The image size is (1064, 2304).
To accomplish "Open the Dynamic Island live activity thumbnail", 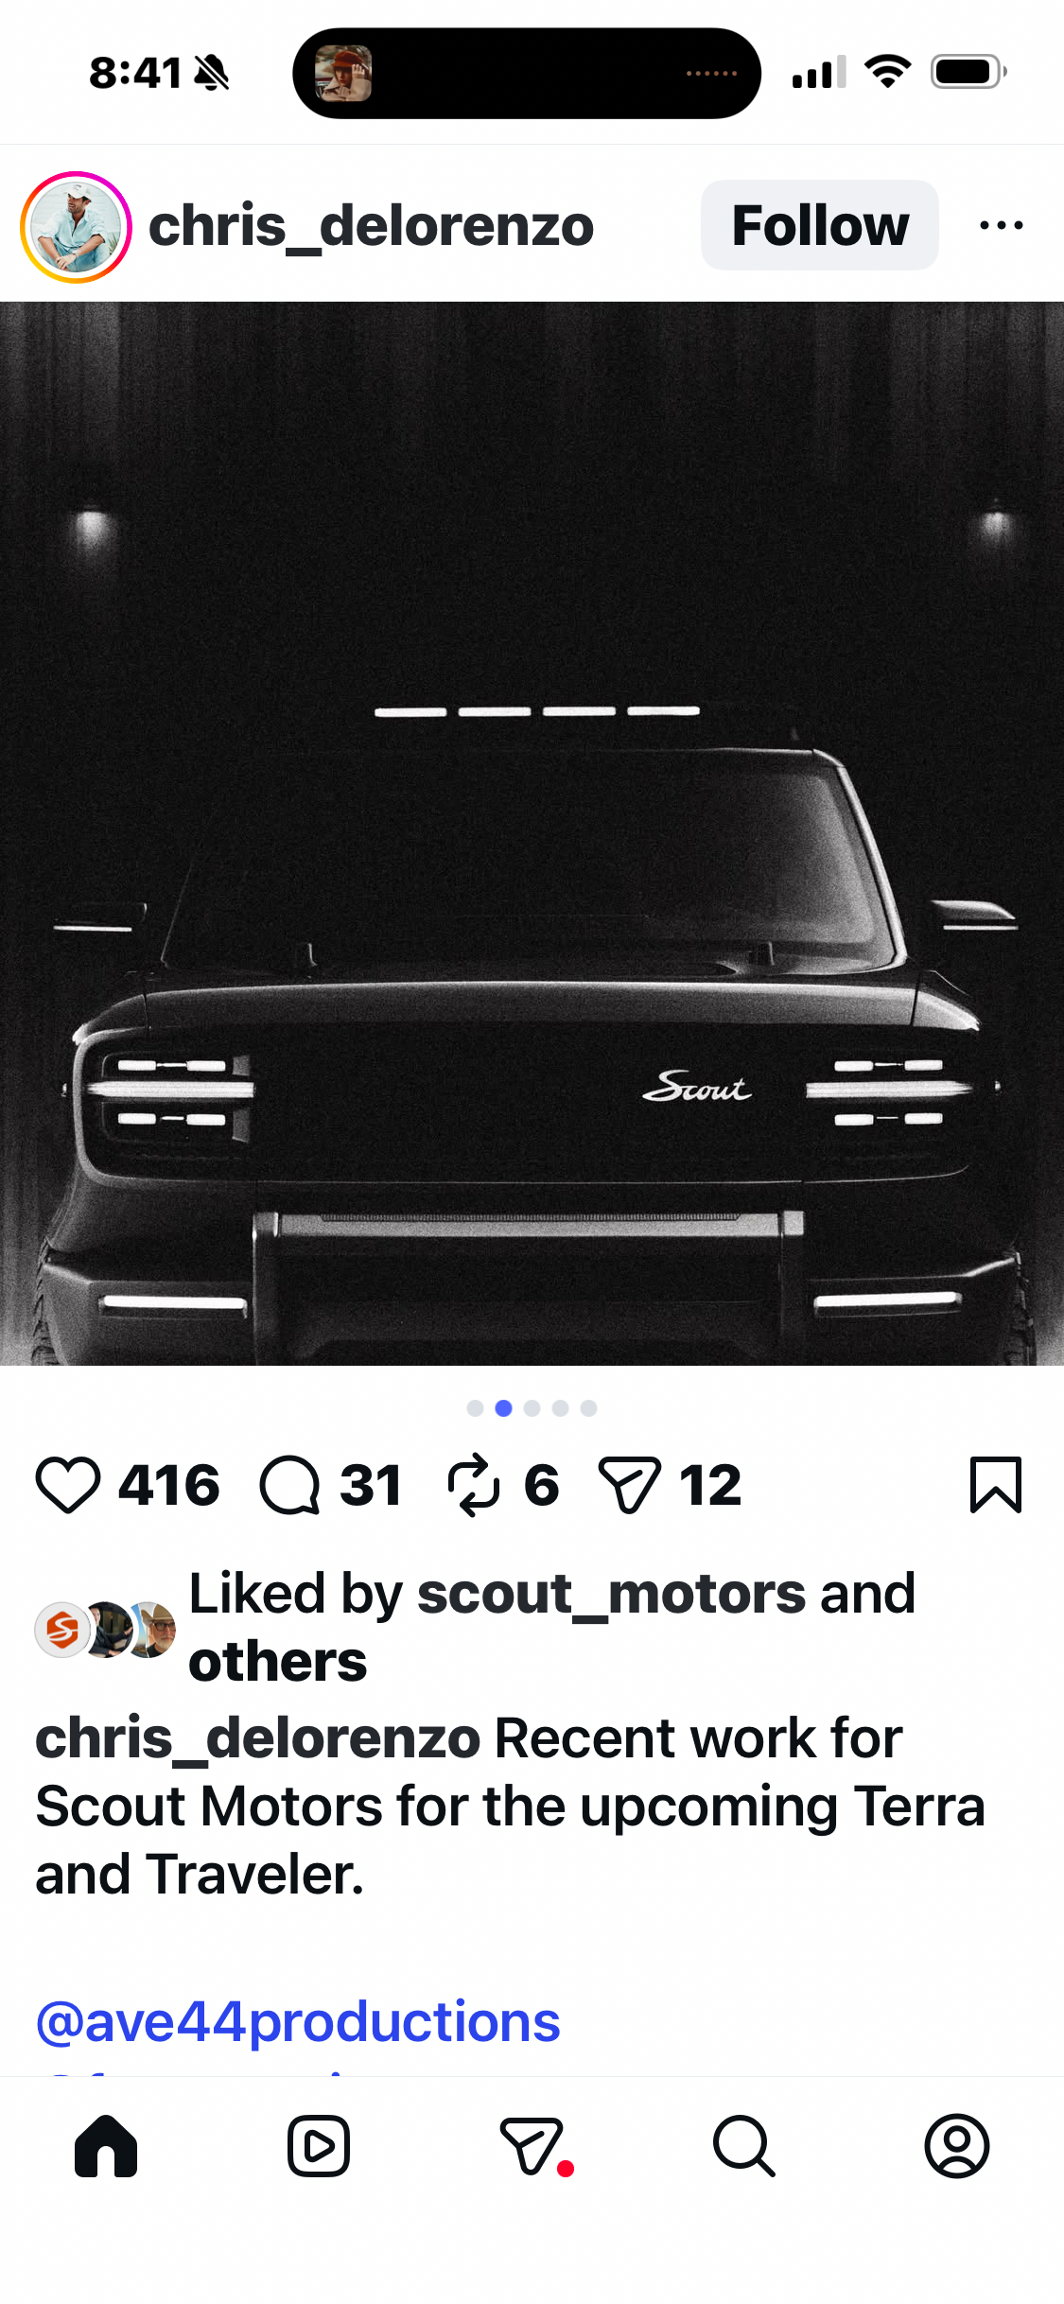I will (343, 73).
